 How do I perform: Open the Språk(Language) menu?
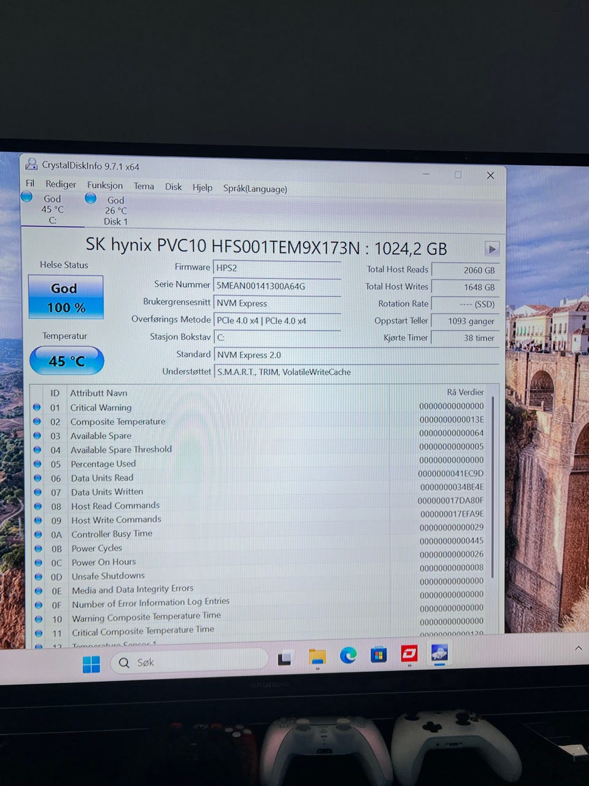(255, 189)
